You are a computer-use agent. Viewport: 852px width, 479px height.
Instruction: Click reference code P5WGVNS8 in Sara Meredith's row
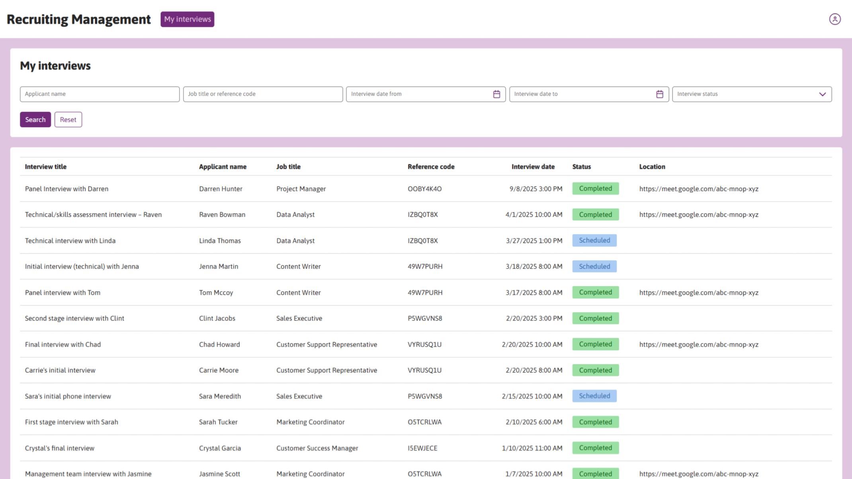425,396
